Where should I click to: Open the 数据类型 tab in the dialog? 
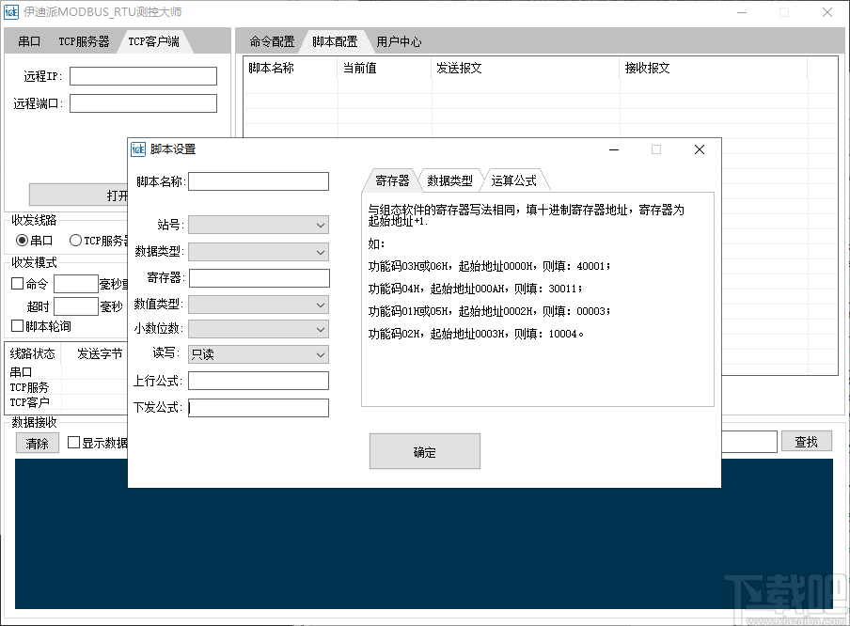point(450,180)
